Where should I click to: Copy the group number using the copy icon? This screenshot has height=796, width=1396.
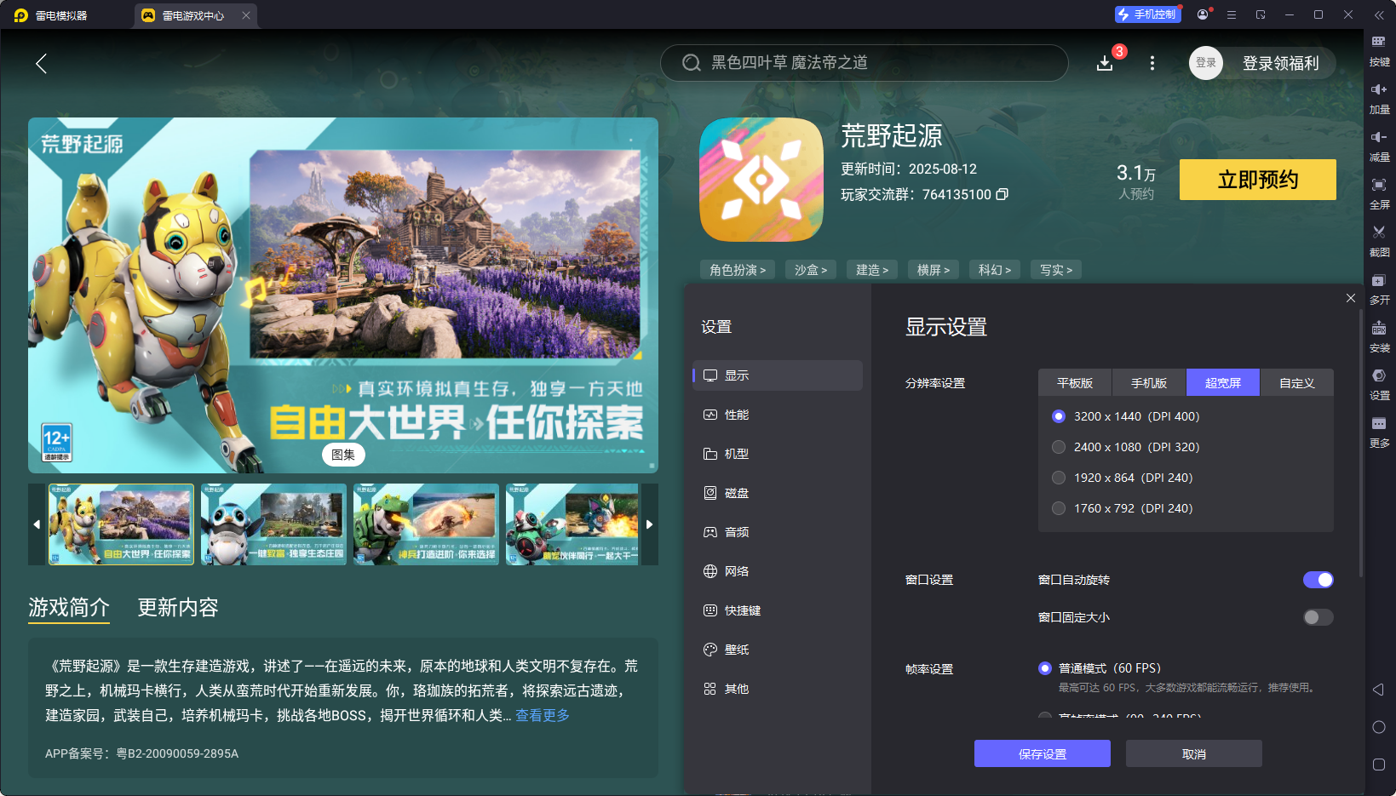click(1002, 194)
